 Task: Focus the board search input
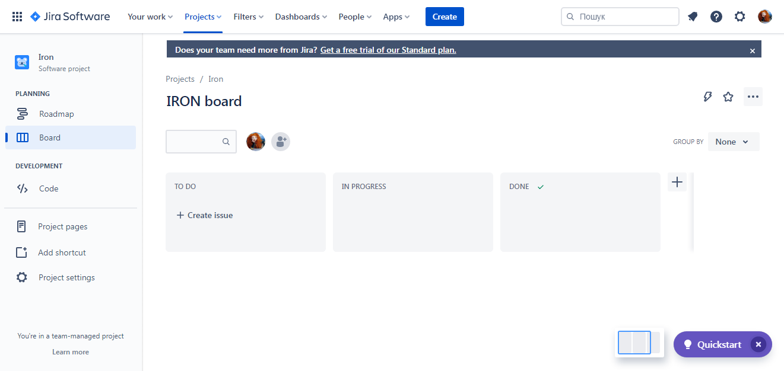201,142
